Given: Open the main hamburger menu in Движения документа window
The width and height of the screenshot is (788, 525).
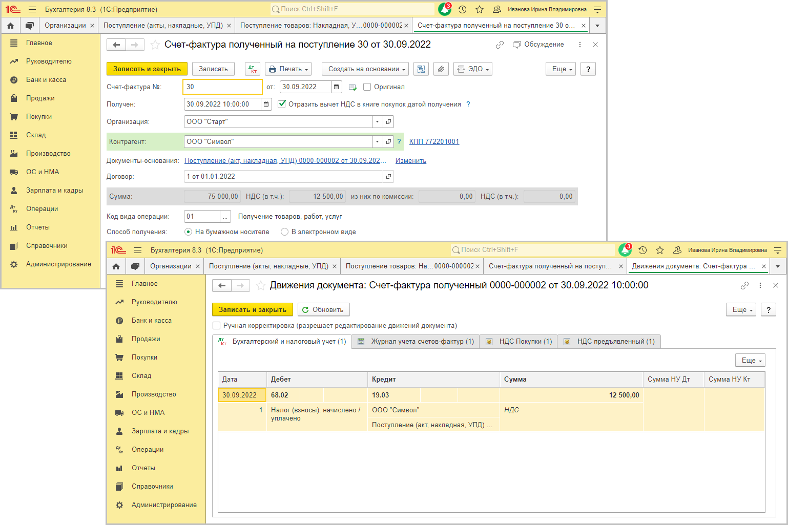Looking at the screenshot, I should 137,250.
